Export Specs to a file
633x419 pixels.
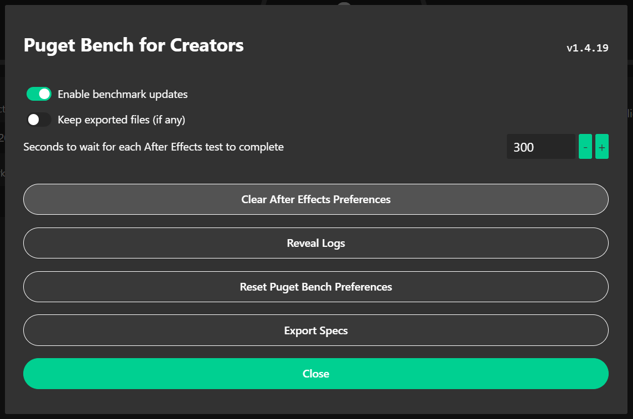[315, 330]
